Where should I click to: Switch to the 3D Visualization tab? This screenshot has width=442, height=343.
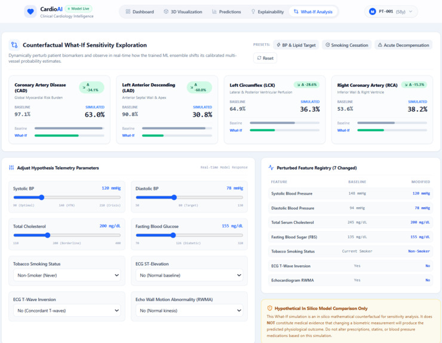(183, 11)
